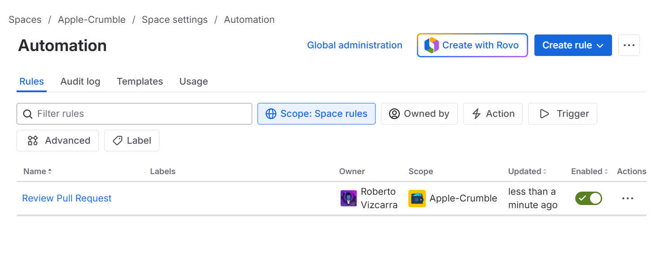Screen dimensions: 665x261
Task: Open the Review Pull Request row actions ellipsis
Action: point(627,198)
